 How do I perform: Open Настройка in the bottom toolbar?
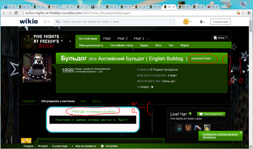tap(111, 146)
